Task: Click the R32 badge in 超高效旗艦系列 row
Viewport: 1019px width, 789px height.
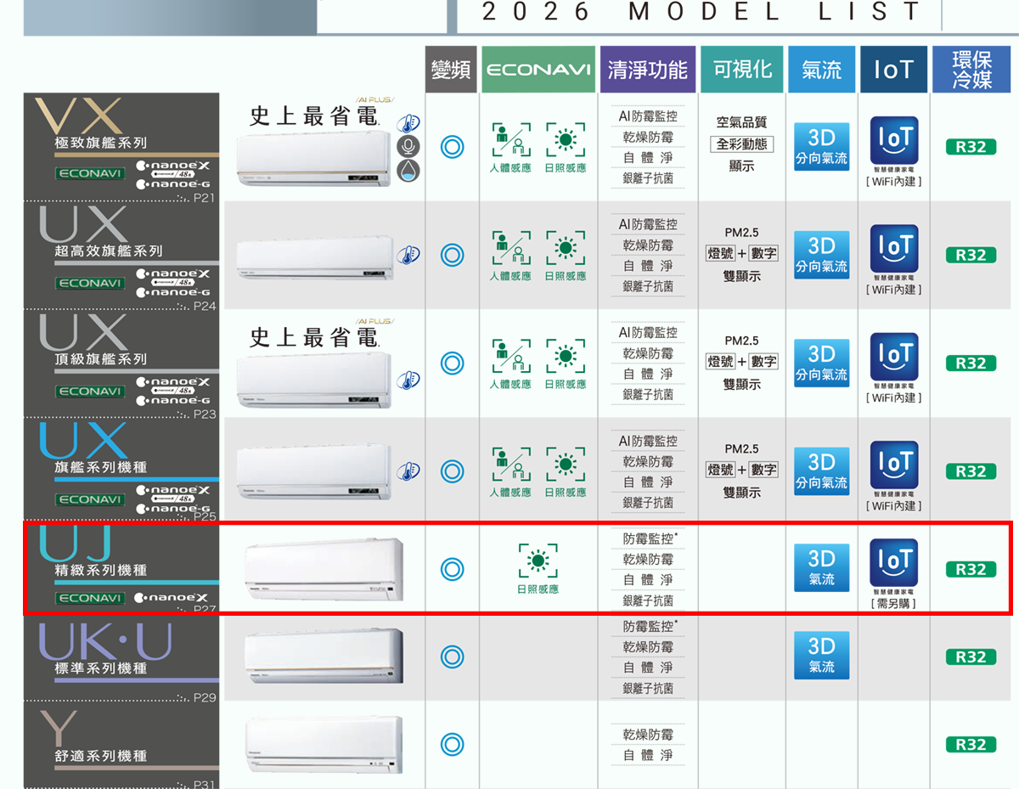Action: pyautogui.click(x=971, y=254)
